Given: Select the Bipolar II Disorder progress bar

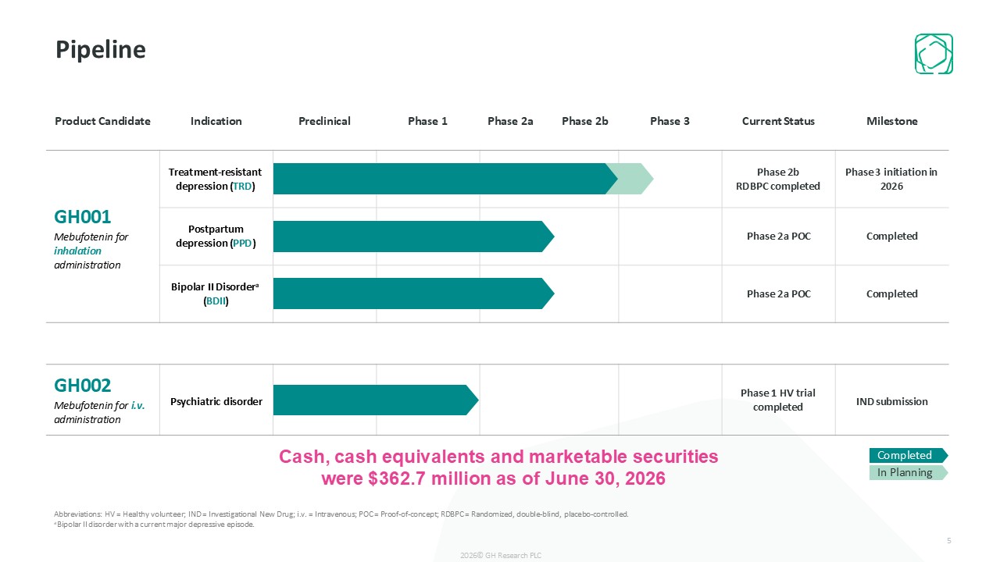Looking at the screenshot, I should click(x=413, y=293).
